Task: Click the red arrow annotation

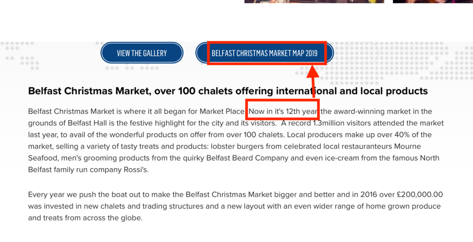Action: coord(313,81)
